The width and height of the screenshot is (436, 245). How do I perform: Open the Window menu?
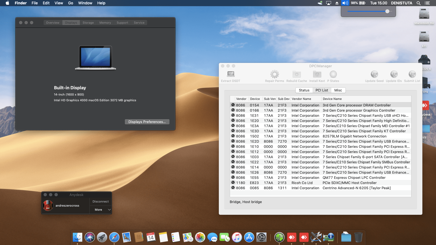coord(85,3)
